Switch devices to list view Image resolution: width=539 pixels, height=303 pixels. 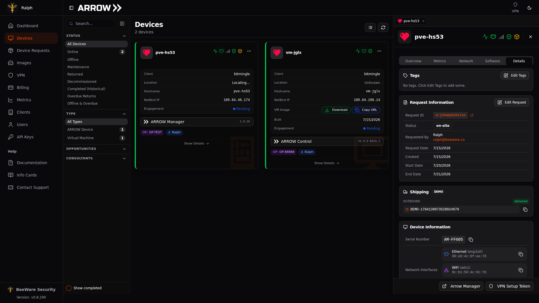(370, 27)
